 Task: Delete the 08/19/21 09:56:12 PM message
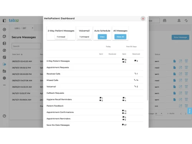tap(186, 68)
